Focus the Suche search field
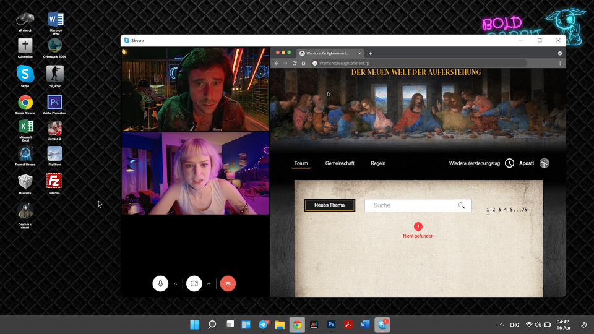Image resolution: width=594 pixels, height=334 pixels. point(418,205)
